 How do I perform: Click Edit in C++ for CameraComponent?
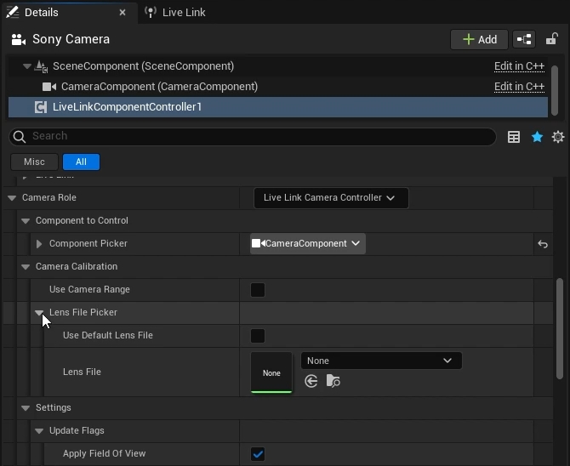pos(519,87)
